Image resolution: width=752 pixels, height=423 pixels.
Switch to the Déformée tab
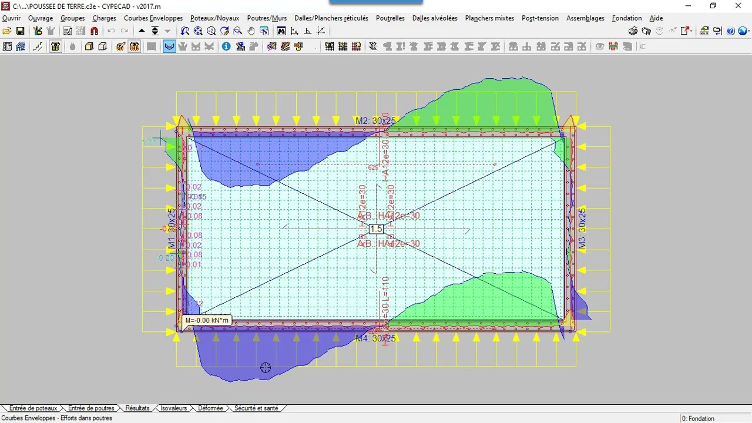click(210, 408)
